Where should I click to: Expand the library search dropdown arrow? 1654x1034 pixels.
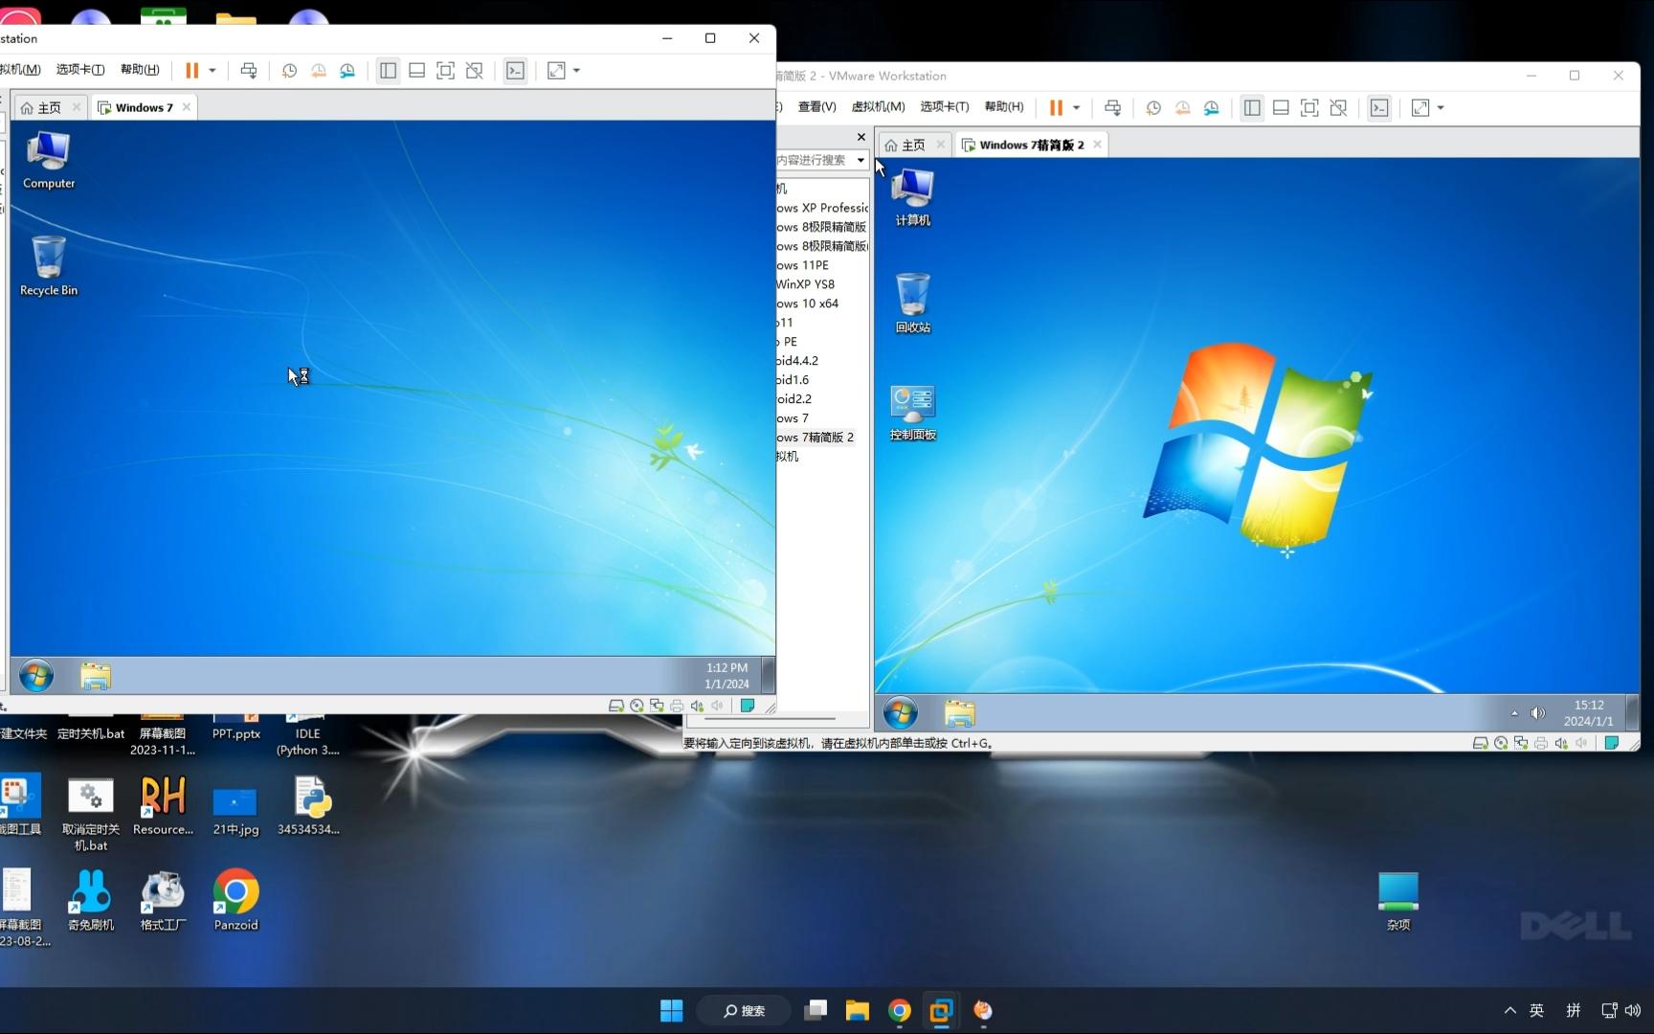coord(861,160)
